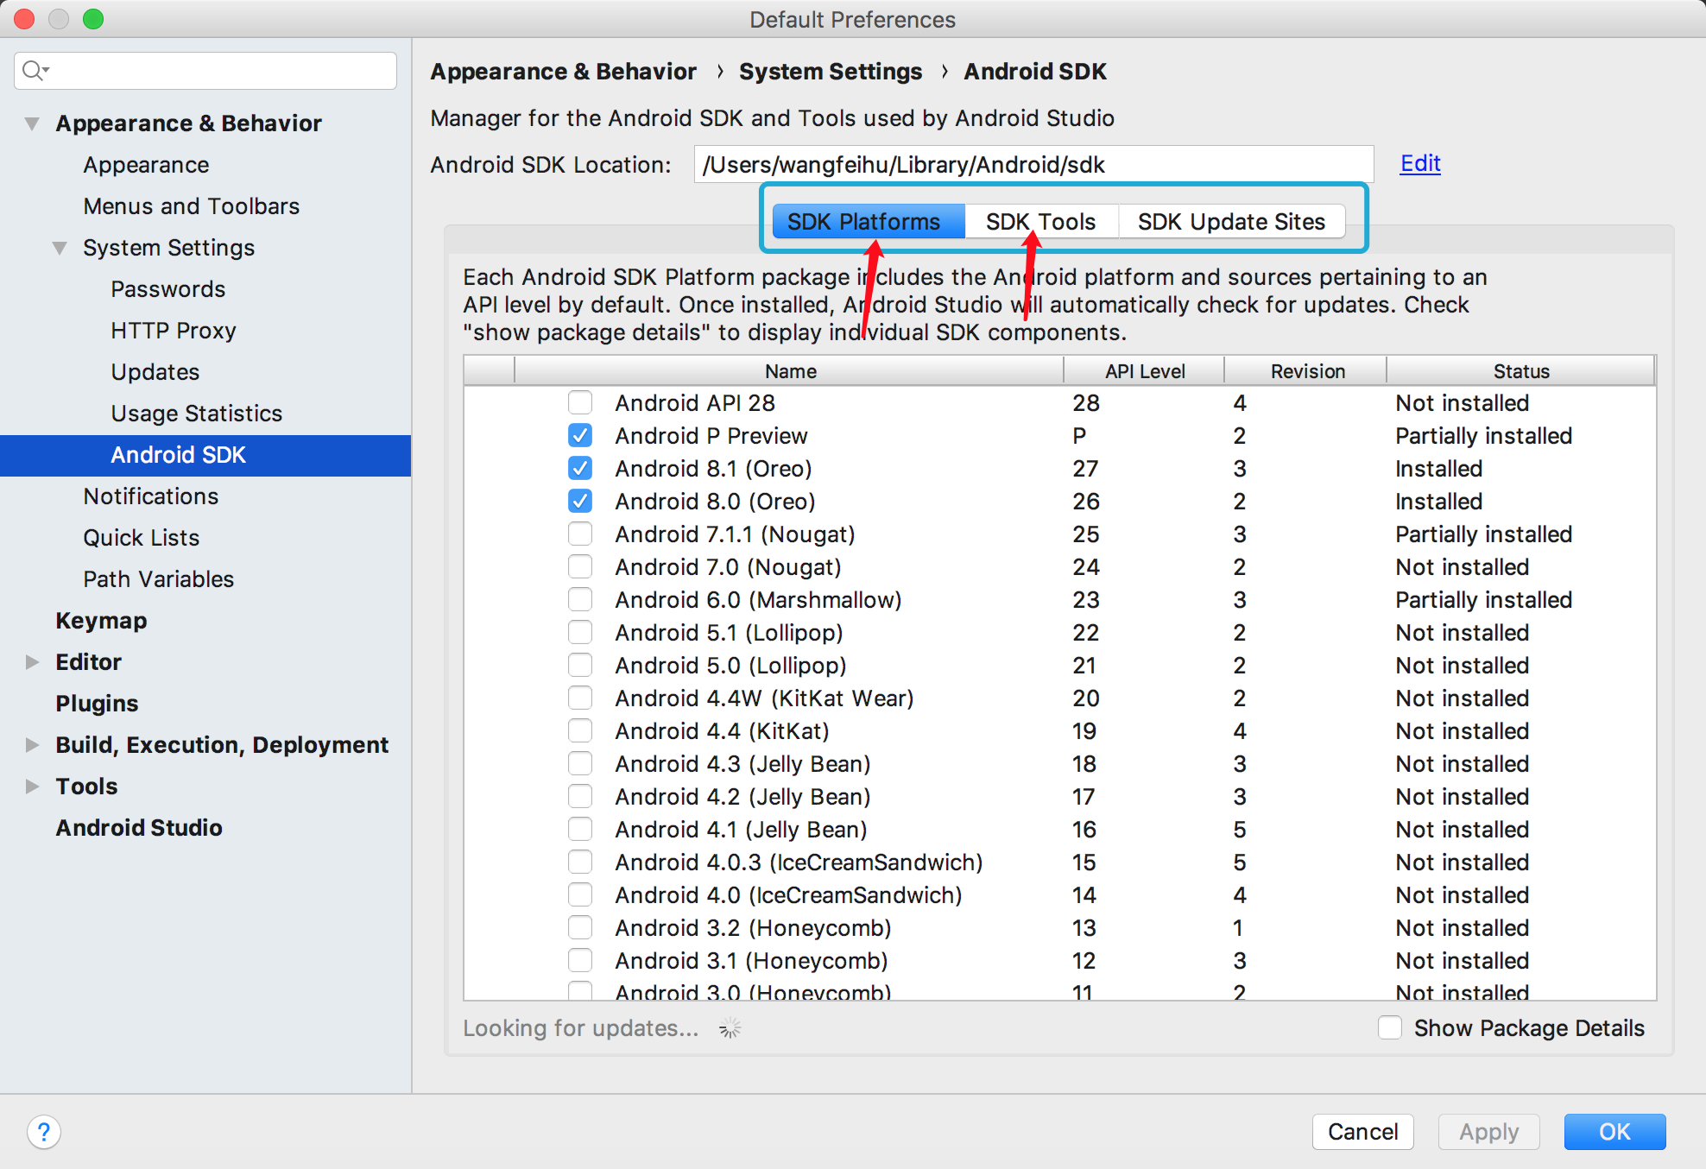Enable Show Package Details
The height and width of the screenshot is (1169, 1706).
[1390, 1027]
